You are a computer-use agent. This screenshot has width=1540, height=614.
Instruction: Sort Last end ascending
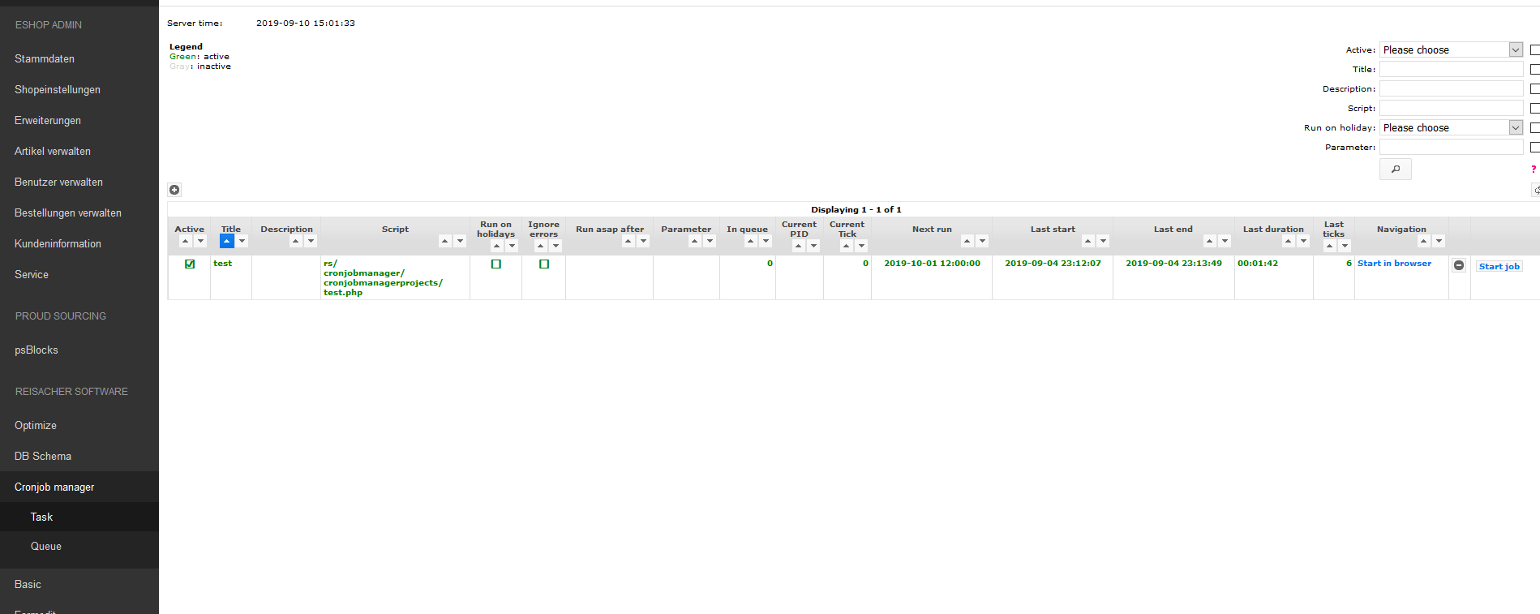coord(1209,241)
